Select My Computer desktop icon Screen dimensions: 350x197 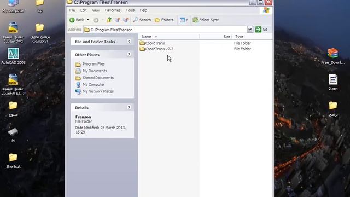coord(13,6)
